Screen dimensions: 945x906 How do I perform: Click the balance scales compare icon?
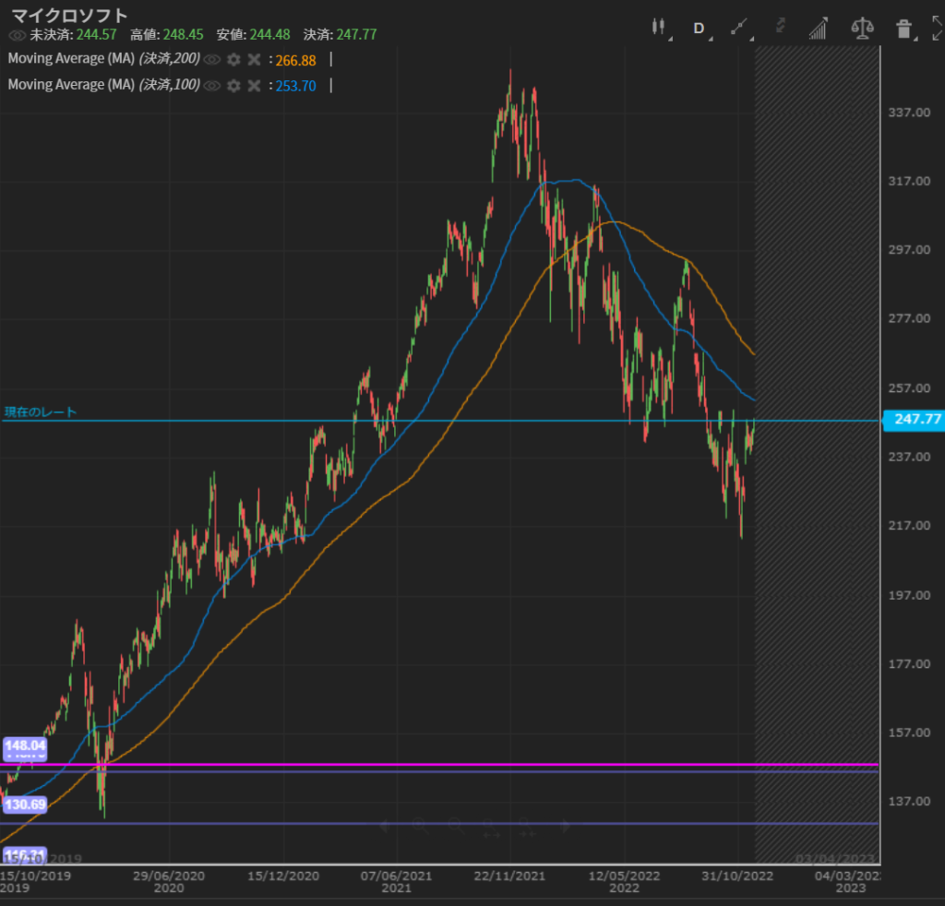click(x=862, y=28)
